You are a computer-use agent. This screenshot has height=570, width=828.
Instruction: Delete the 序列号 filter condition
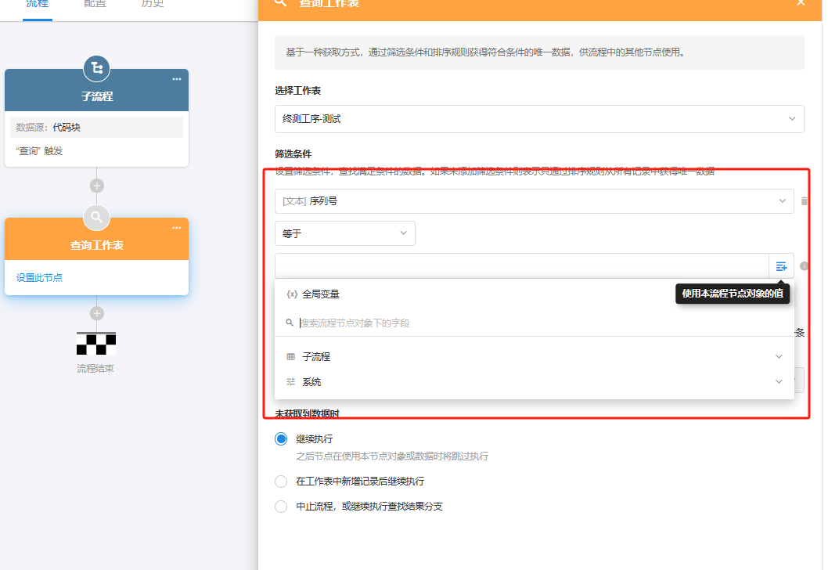pos(804,201)
